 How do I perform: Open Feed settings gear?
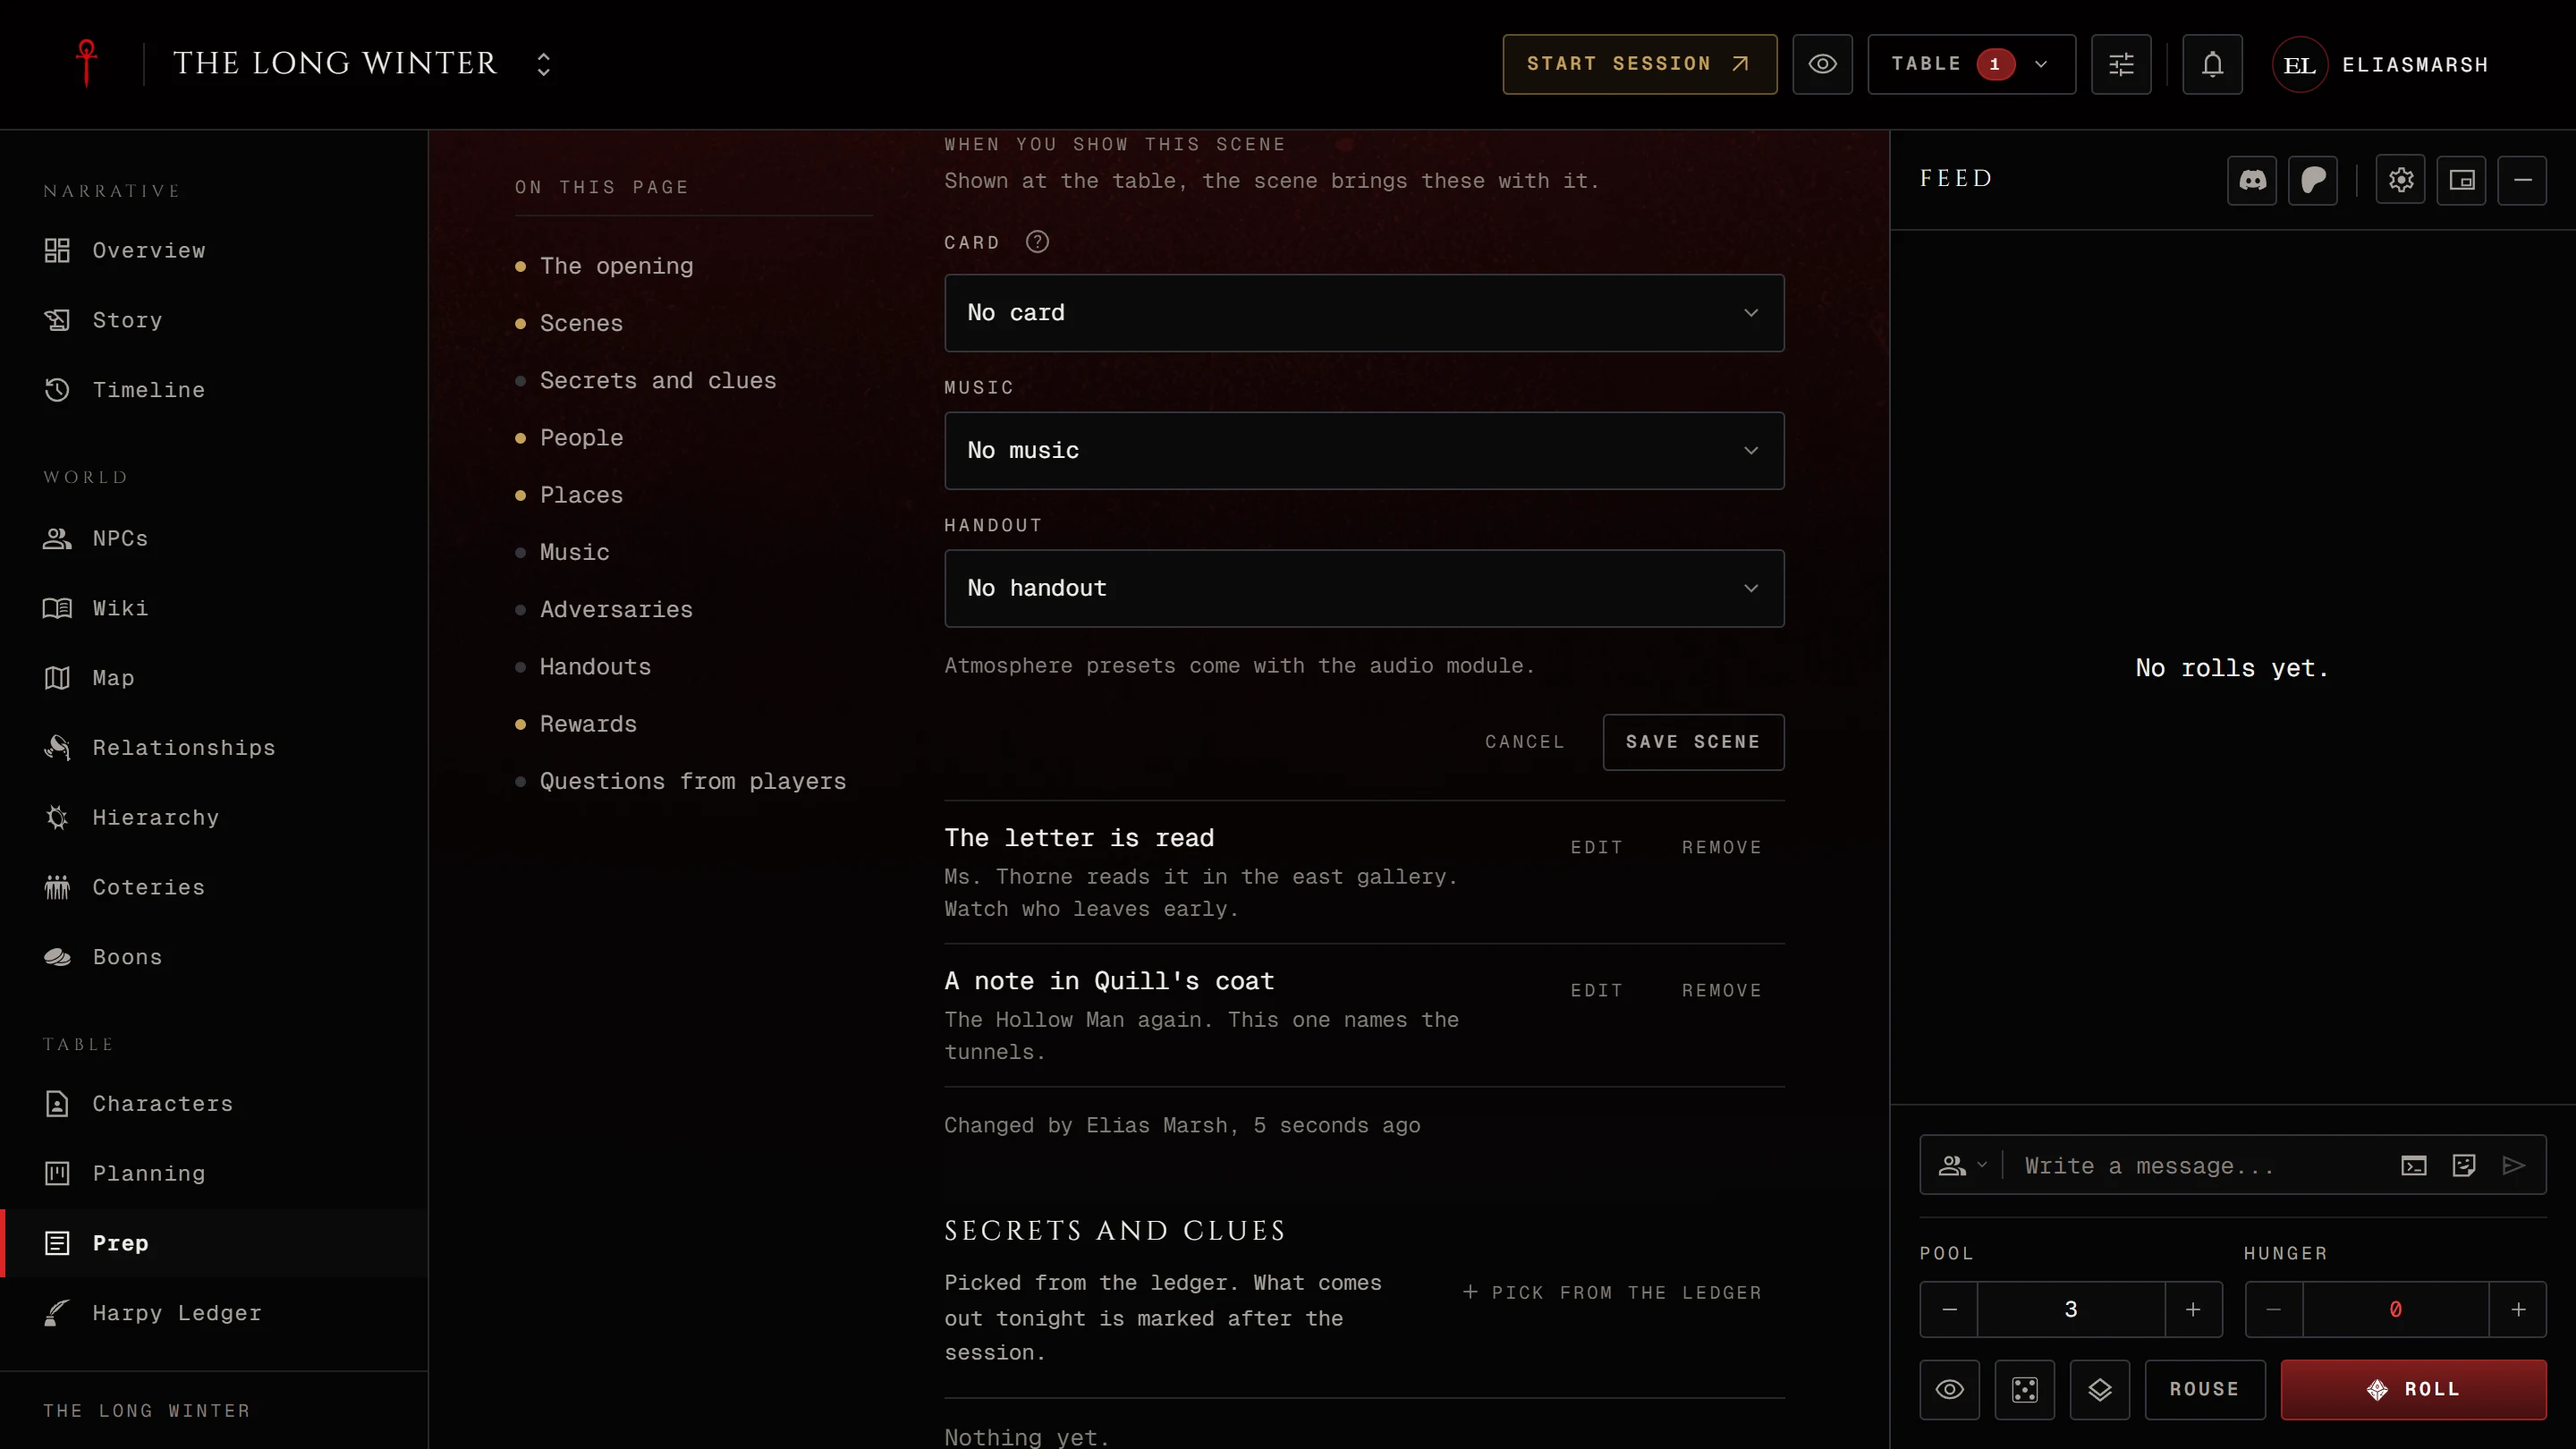2401,180
